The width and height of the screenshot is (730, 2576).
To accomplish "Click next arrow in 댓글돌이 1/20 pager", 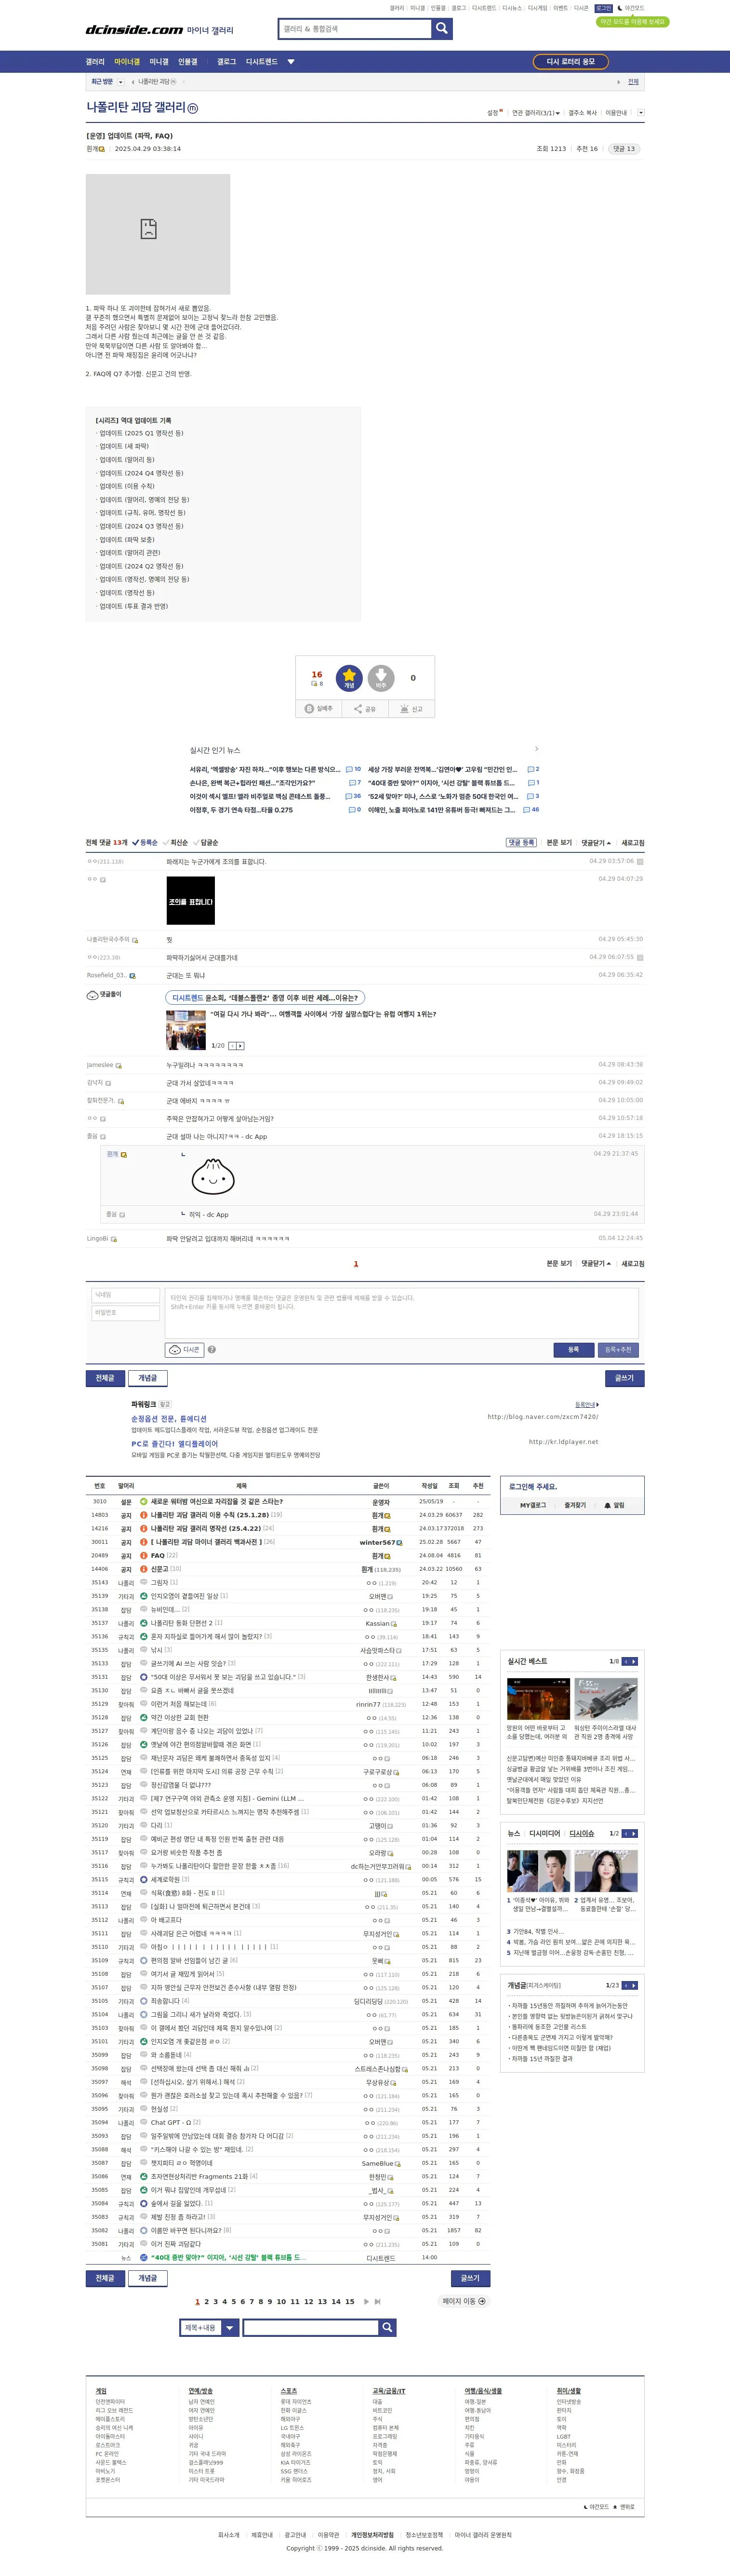I will click(x=240, y=1046).
